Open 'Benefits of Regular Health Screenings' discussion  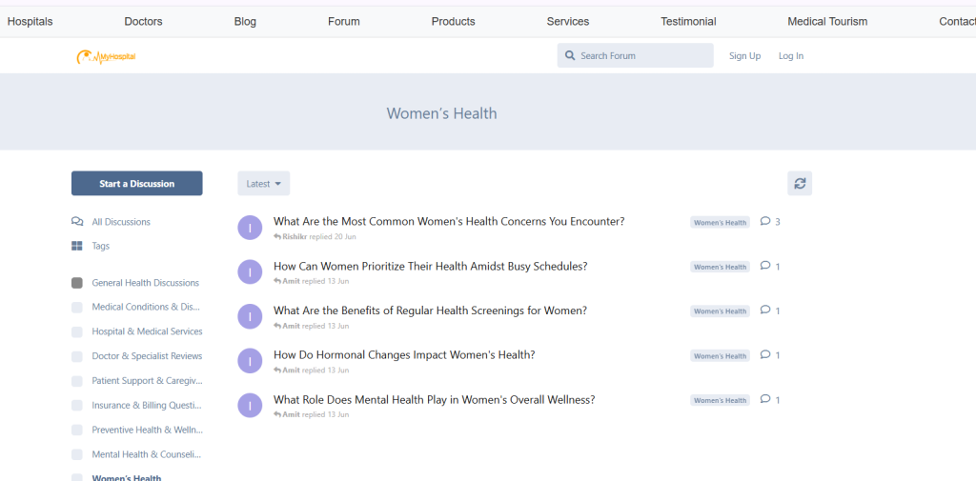tap(430, 311)
